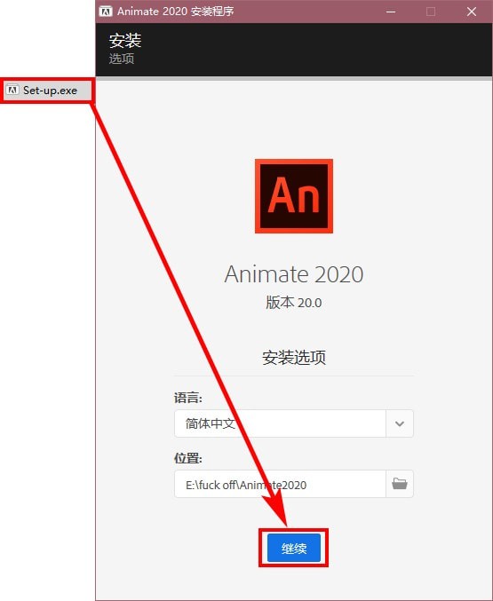Image resolution: width=493 pixels, height=601 pixels.
Task: Click the 安装选项 section heading
Action: [x=294, y=357]
